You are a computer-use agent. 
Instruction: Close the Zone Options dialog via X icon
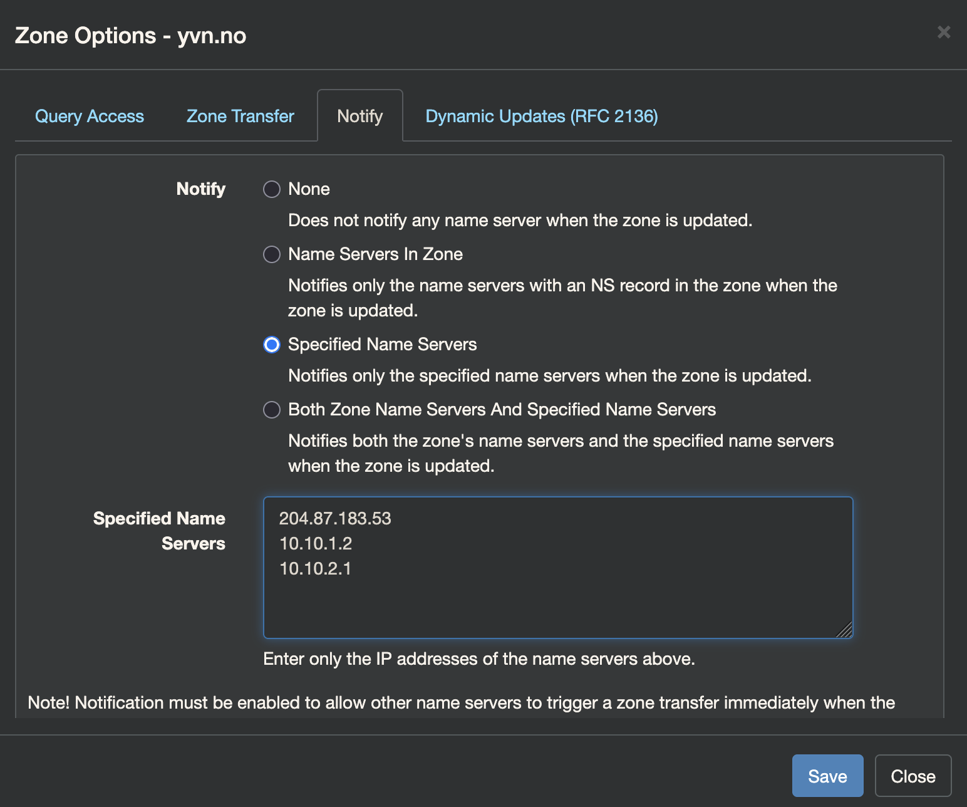944,33
